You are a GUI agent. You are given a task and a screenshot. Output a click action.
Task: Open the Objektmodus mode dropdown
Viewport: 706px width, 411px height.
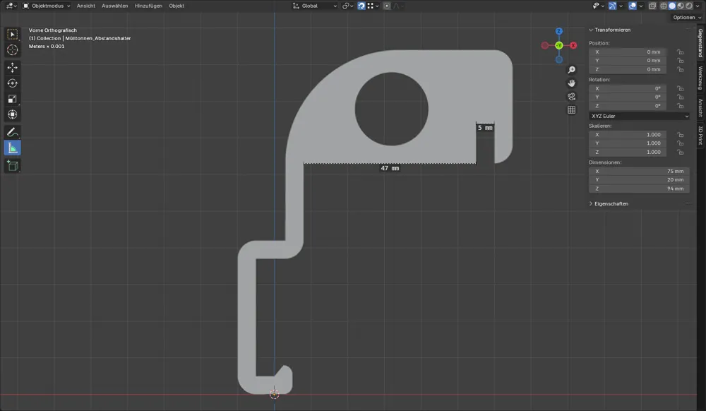[47, 6]
